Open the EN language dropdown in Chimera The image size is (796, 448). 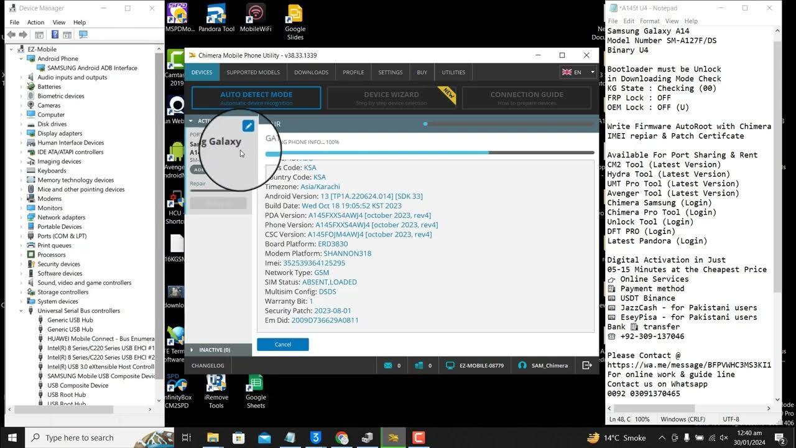[x=578, y=72]
